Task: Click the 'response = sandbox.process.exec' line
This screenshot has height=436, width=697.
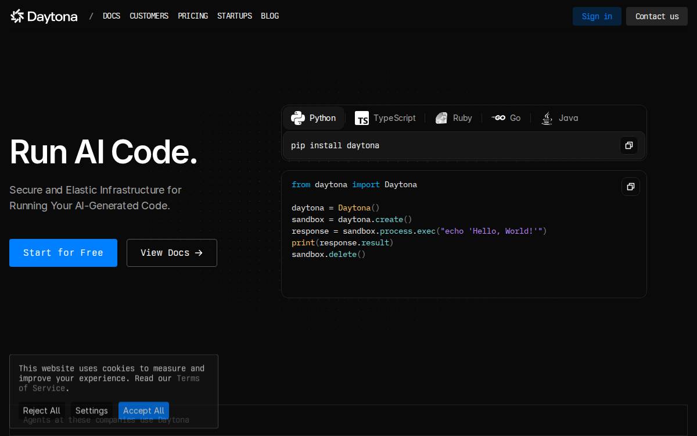Action: click(x=419, y=231)
